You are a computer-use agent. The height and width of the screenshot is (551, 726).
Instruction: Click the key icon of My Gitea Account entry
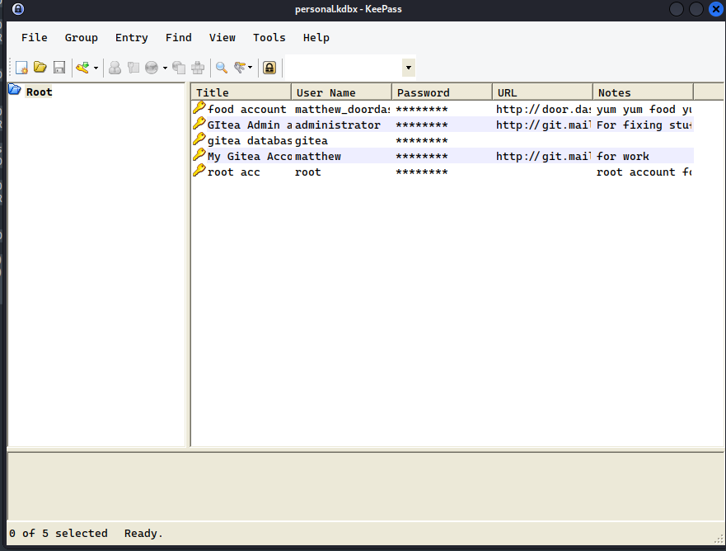point(199,155)
